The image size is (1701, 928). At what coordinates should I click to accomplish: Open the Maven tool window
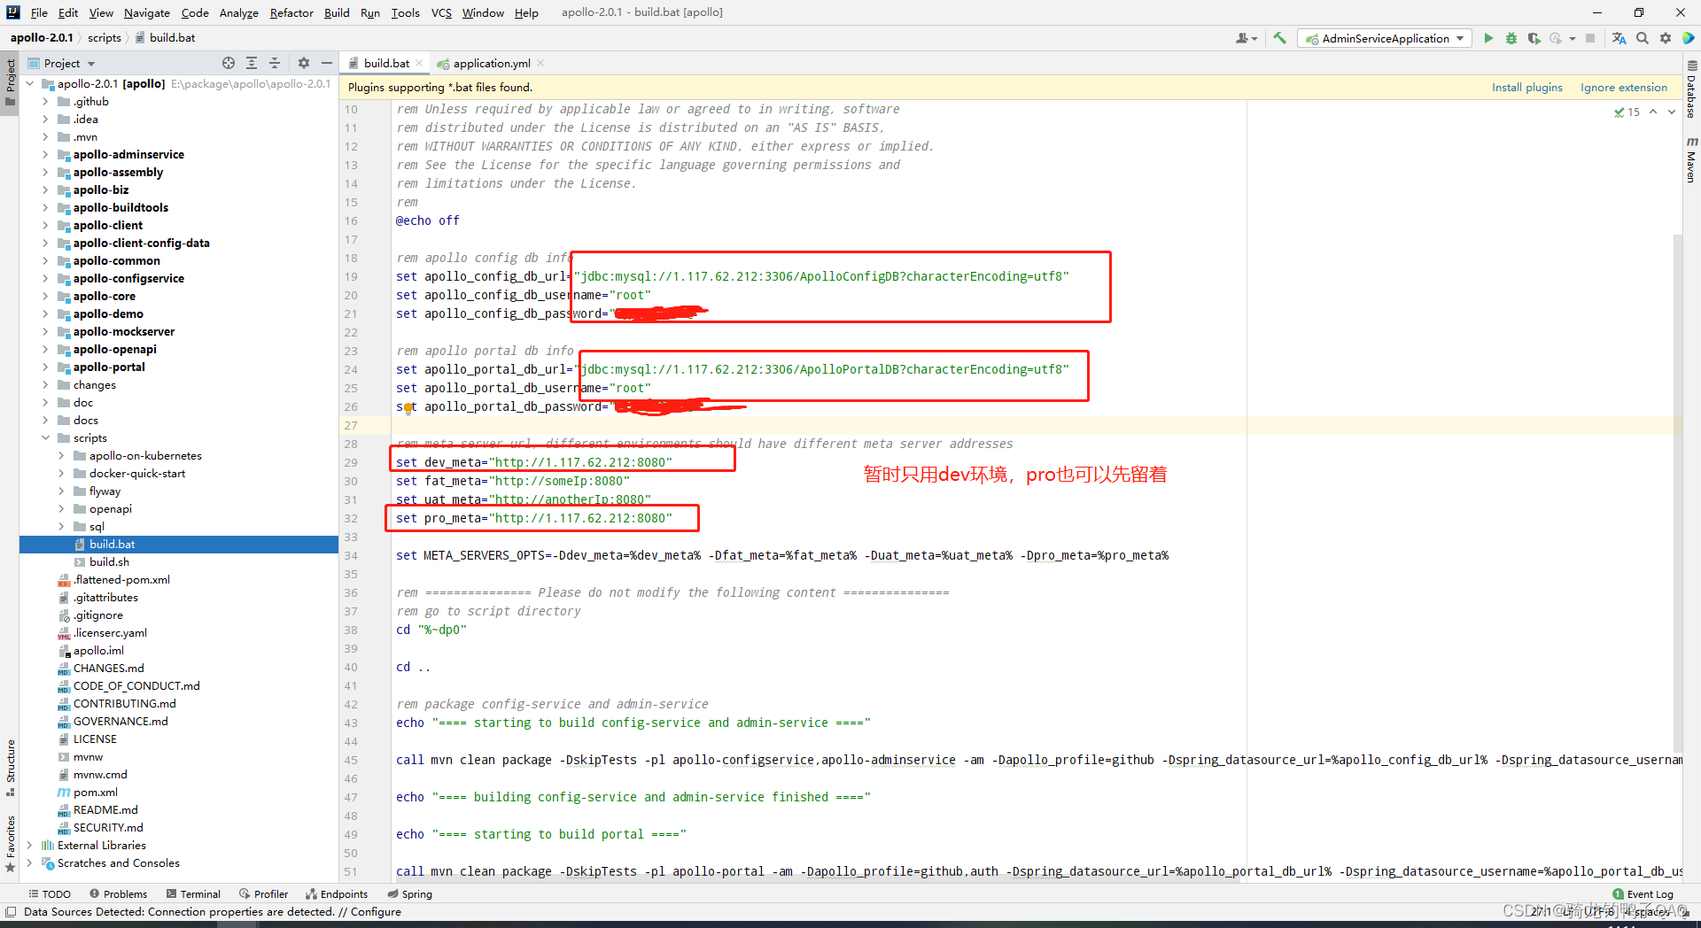point(1691,159)
